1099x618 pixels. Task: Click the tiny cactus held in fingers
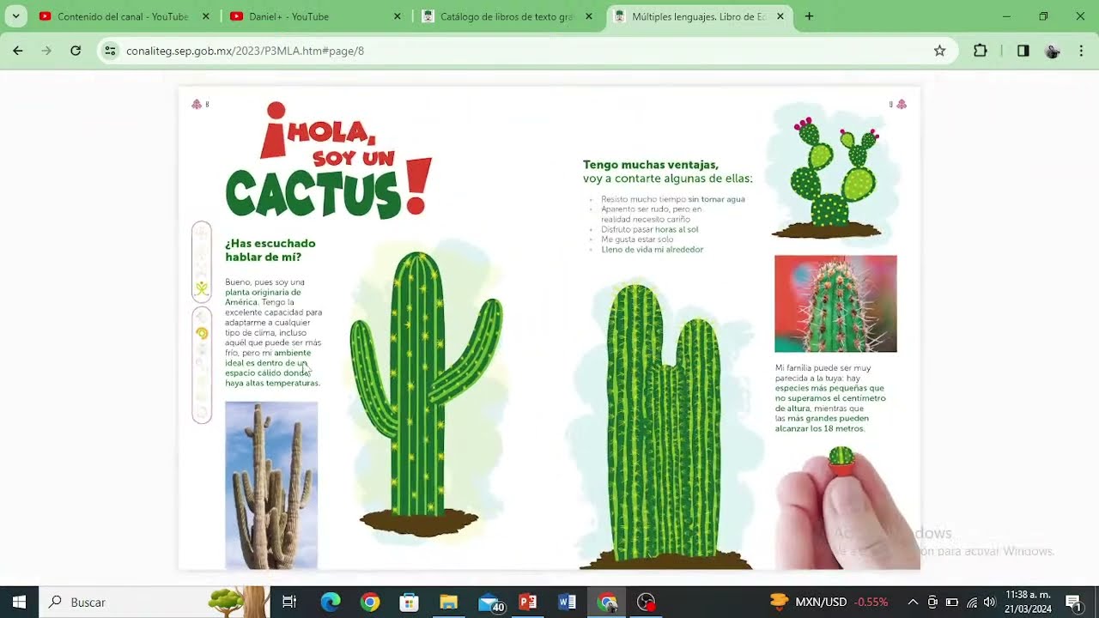841,461
